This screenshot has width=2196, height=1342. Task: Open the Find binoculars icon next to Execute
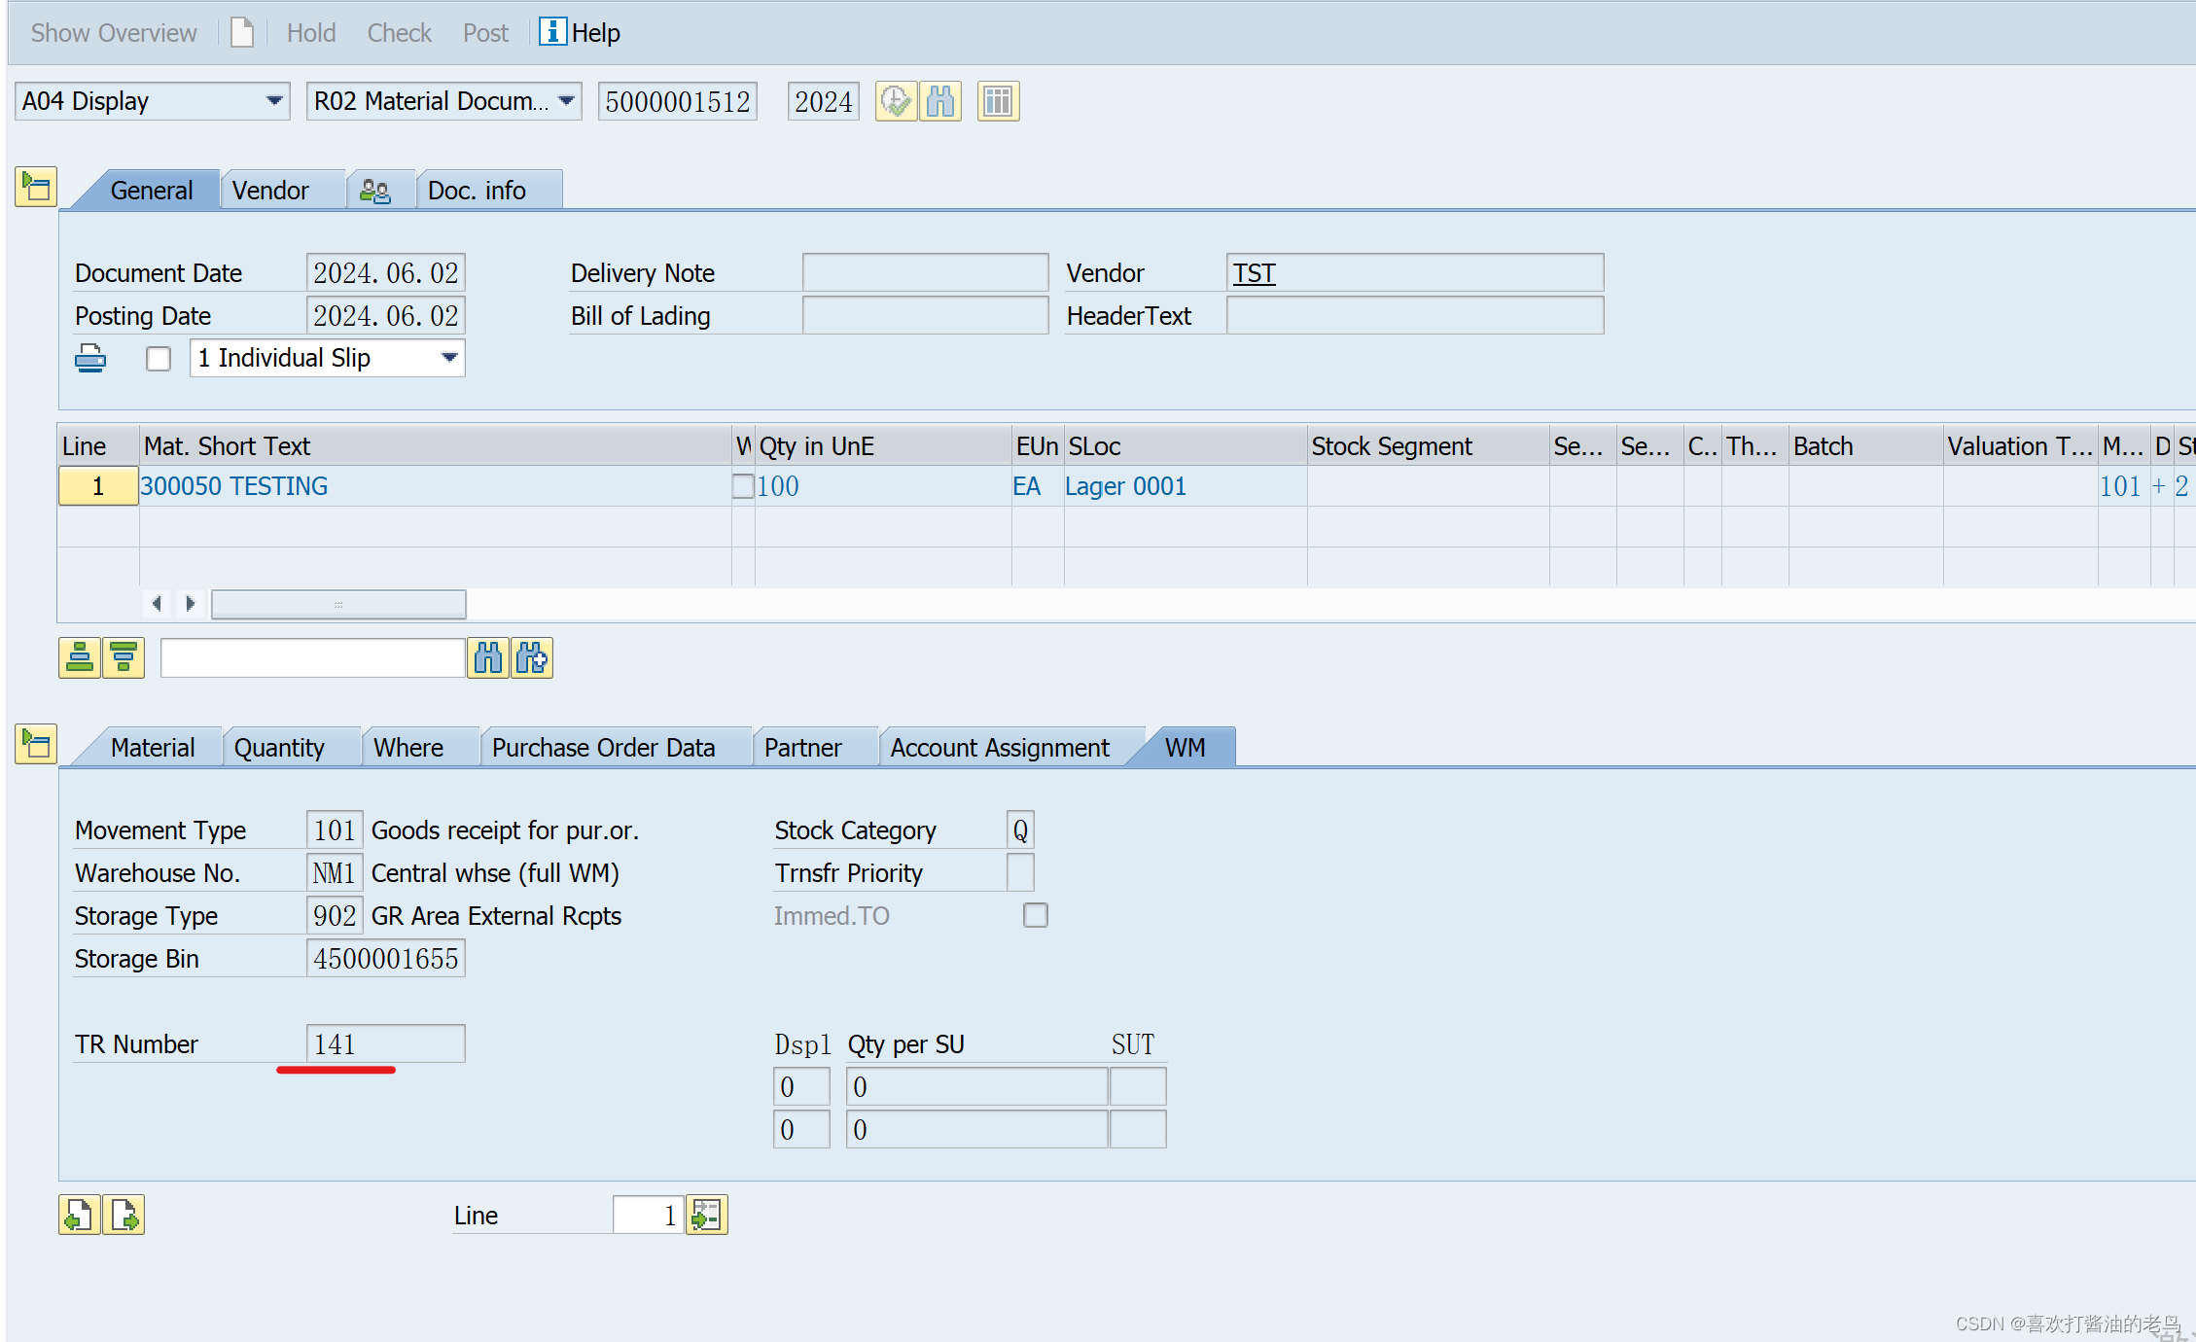tap(939, 101)
